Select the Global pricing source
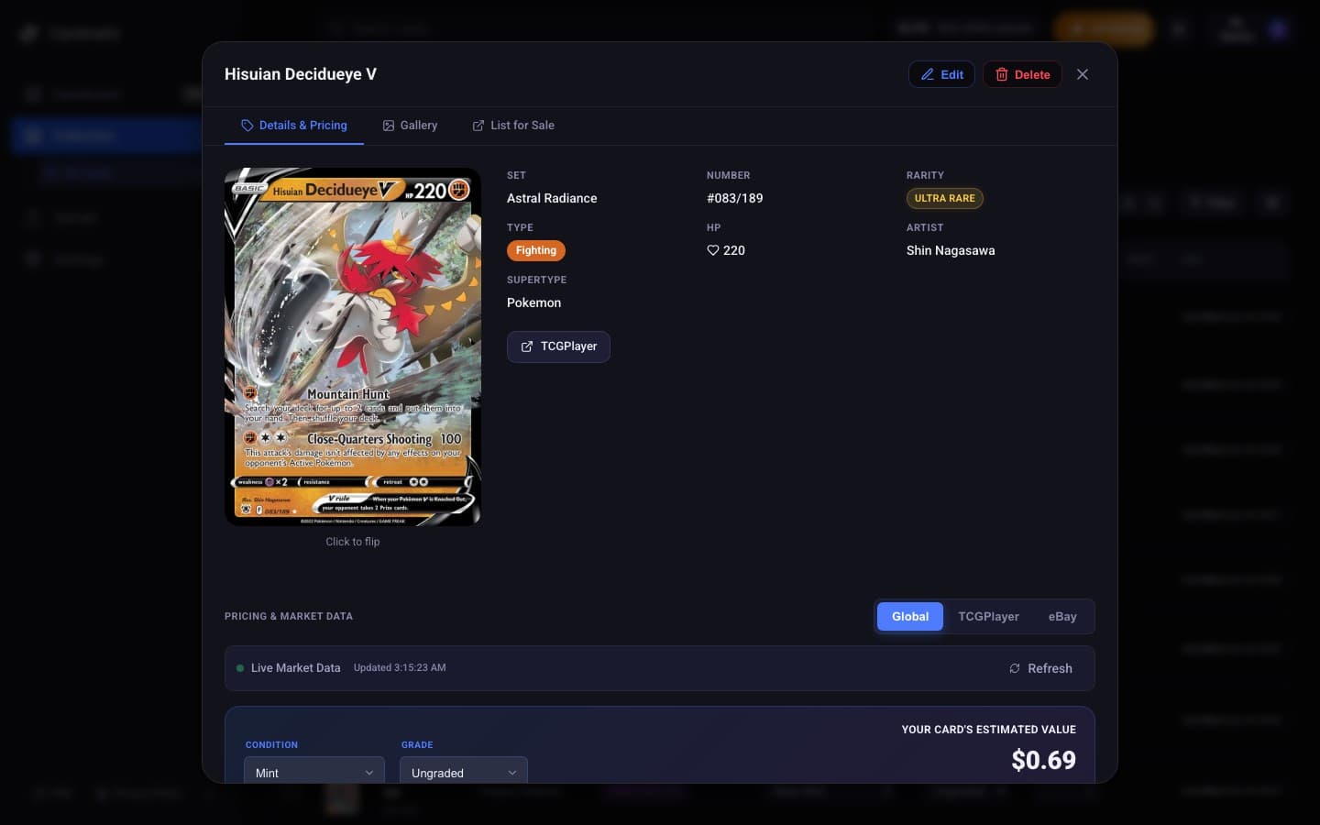Screen dimensions: 1320x825 tap(910, 617)
